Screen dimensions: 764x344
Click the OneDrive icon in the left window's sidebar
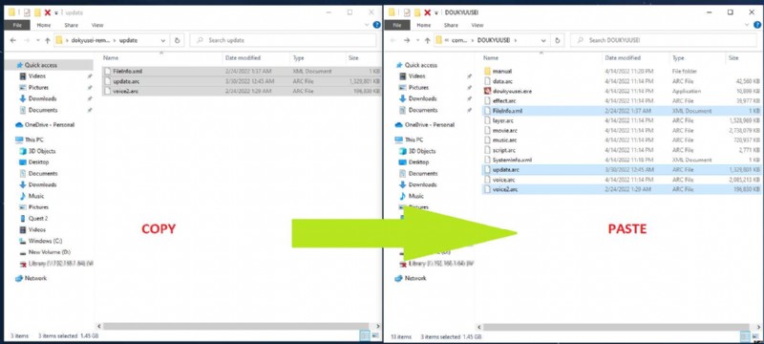19,125
